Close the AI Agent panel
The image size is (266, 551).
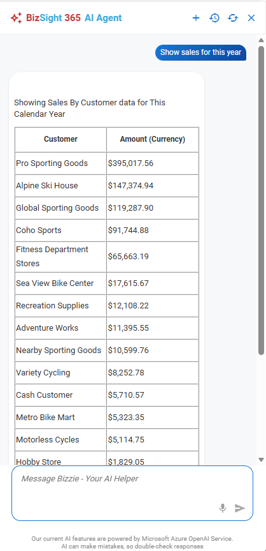(251, 18)
